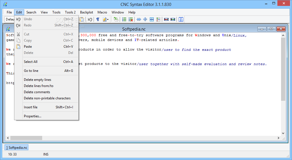Choose Delete comments entry
The height and width of the screenshot is (160, 292).
click(46, 92)
